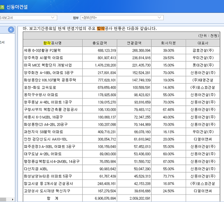Open the 첨부선택 attachment dropdown
This screenshot has height=202, width=224.
pyautogui.click(x=122, y=18)
